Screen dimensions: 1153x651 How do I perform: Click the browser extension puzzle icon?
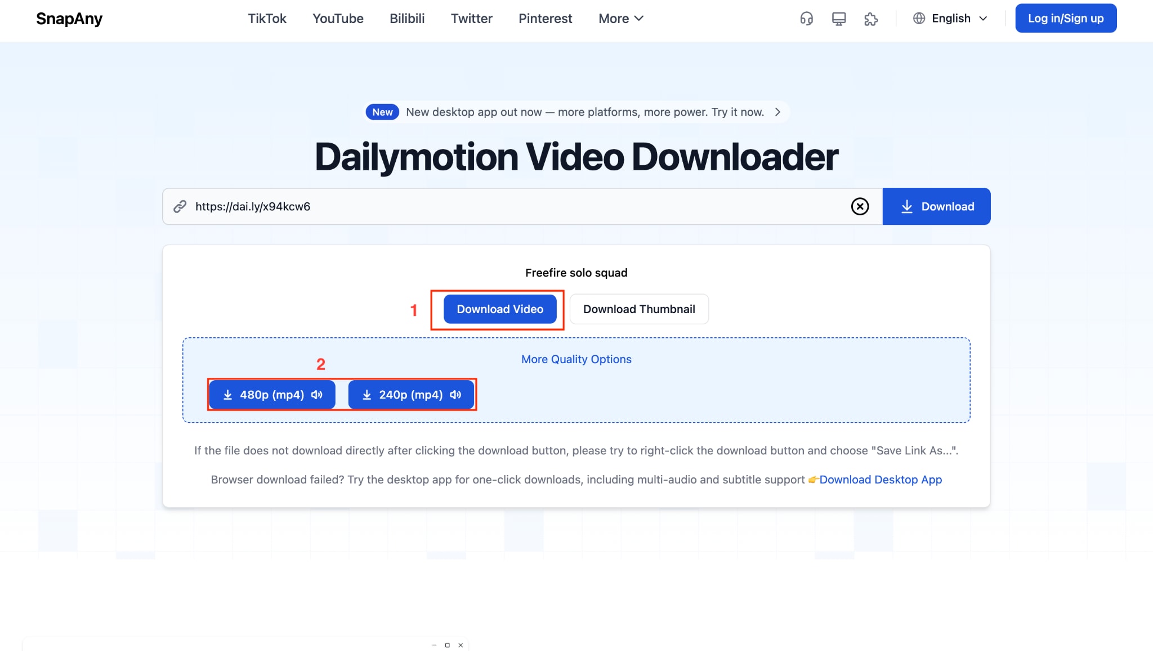871,19
